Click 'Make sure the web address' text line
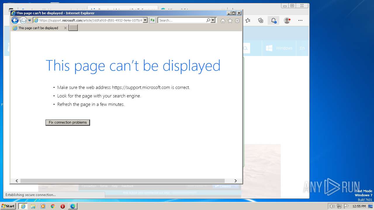The image size is (374, 210). [124, 87]
